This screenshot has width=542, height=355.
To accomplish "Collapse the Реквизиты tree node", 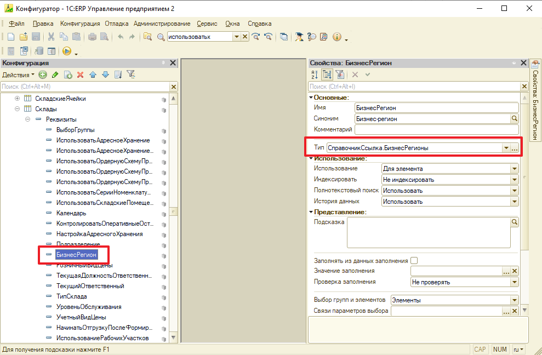I will pos(27,119).
